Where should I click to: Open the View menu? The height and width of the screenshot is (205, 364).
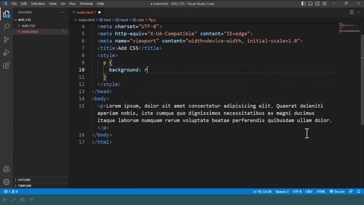coord(53,3)
